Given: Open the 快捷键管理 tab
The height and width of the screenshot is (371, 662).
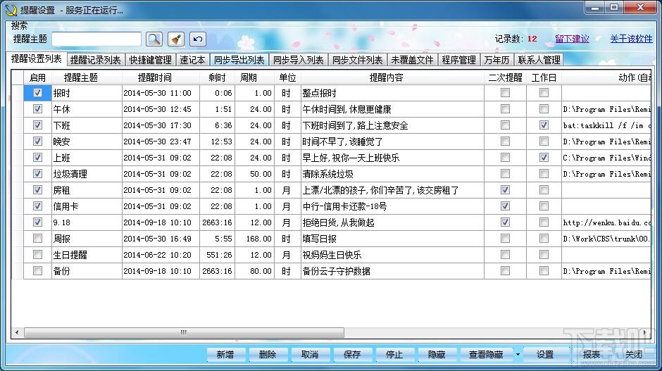Looking at the screenshot, I should (150, 61).
